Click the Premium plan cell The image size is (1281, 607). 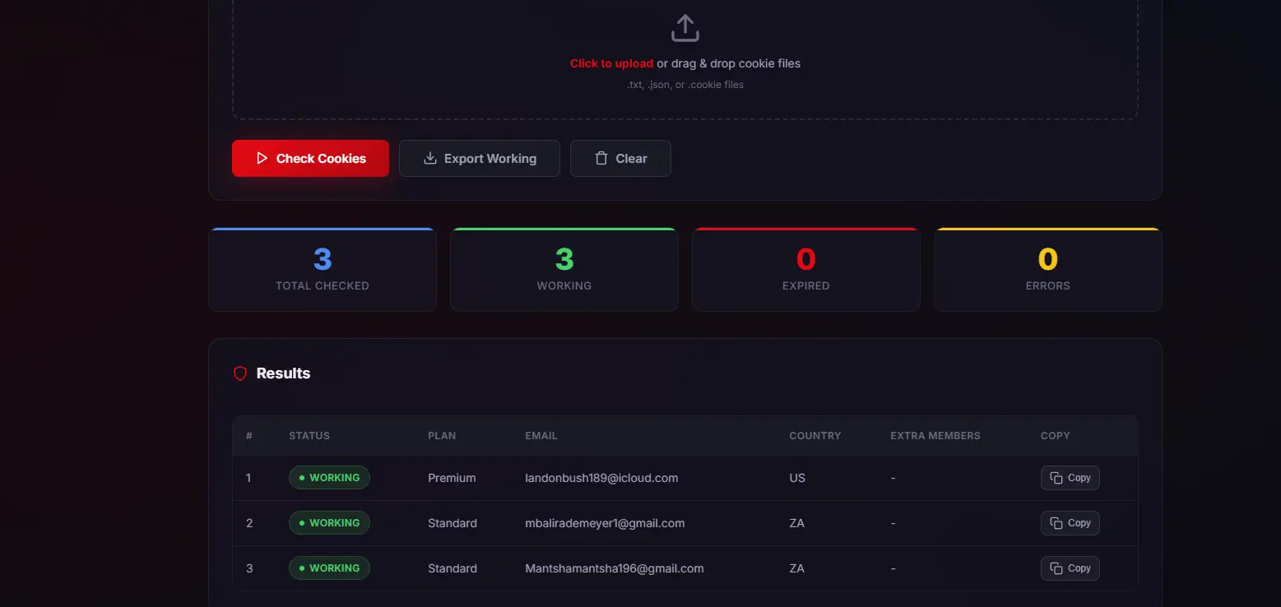pyautogui.click(x=452, y=478)
